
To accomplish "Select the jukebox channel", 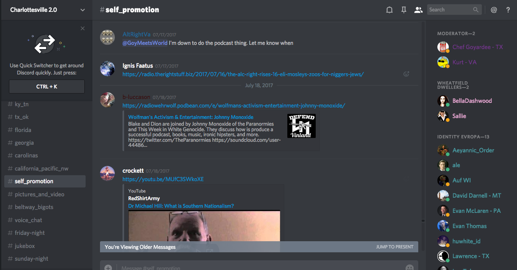I will 25,246.
